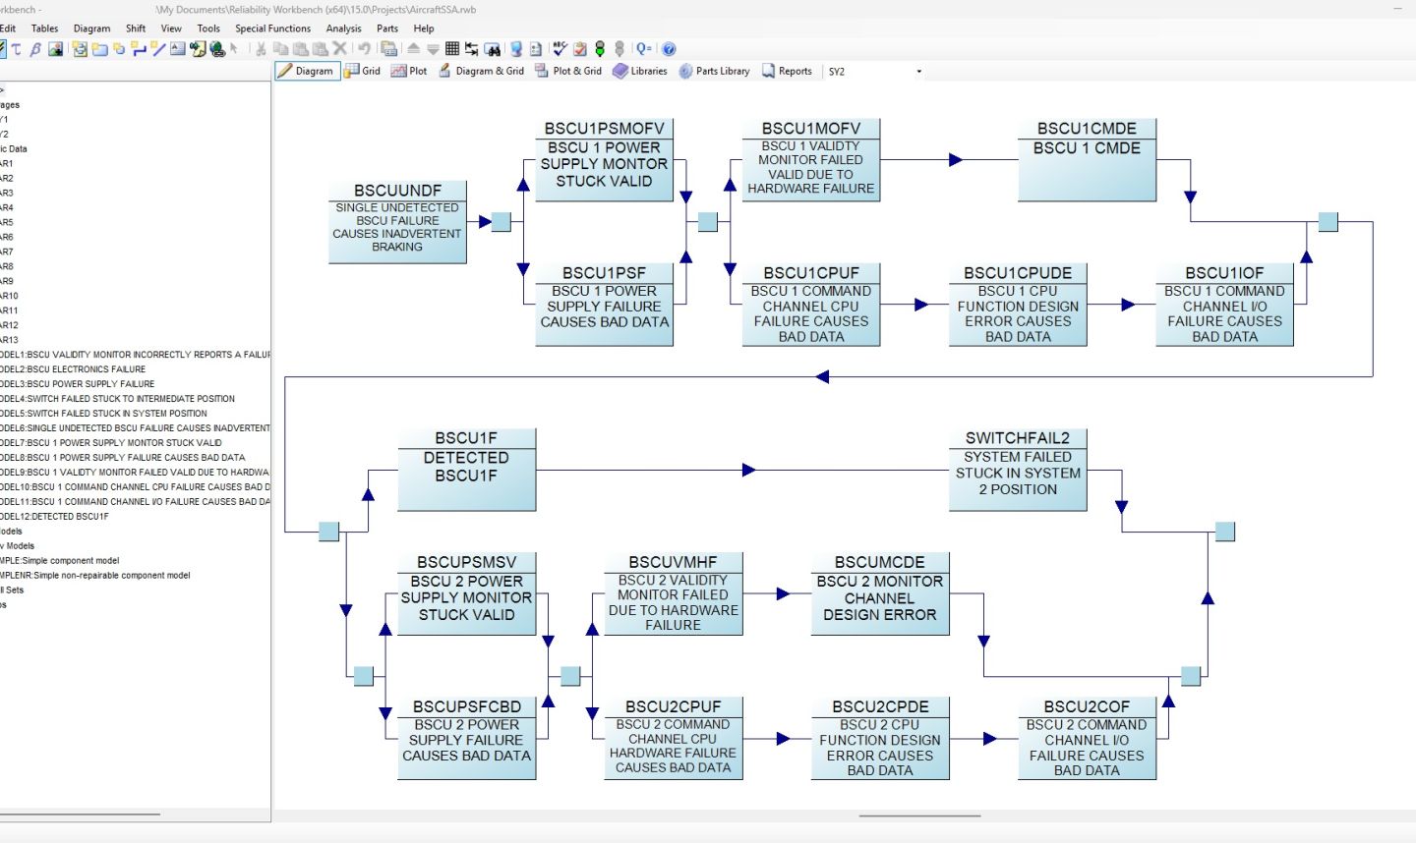
Task: Open the Special Functions menu
Action: point(272,28)
